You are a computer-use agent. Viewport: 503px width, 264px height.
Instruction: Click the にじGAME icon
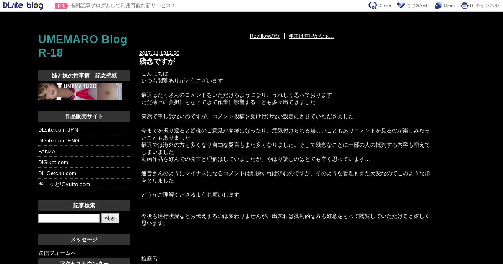tap(401, 5)
